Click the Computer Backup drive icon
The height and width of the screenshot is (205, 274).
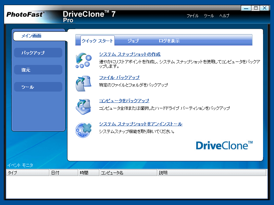pos(83,106)
